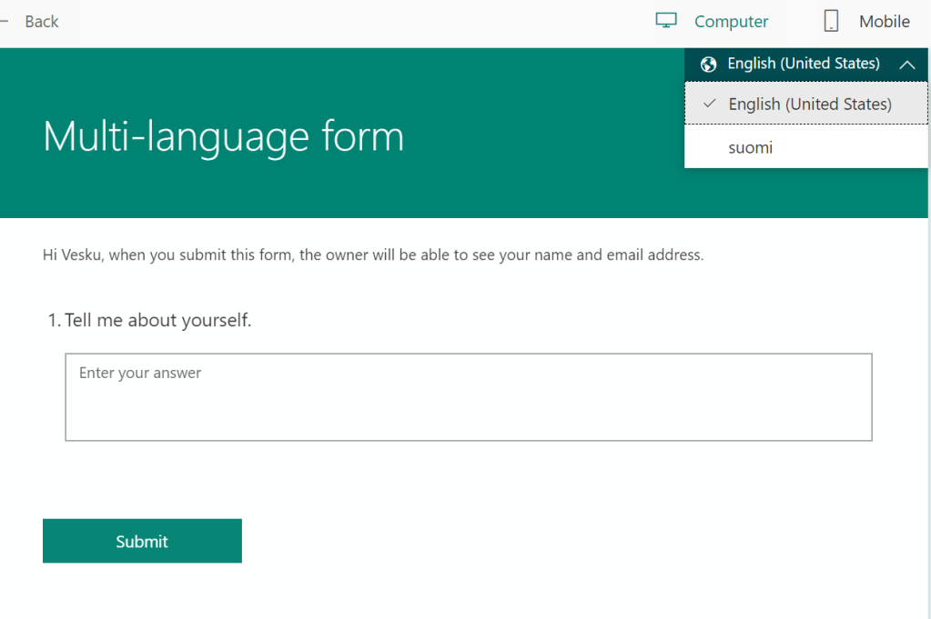Click 'Hi Vesku' at the start of the notice
The height and width of the screenshot is (619, 931).
pos(72,255)
